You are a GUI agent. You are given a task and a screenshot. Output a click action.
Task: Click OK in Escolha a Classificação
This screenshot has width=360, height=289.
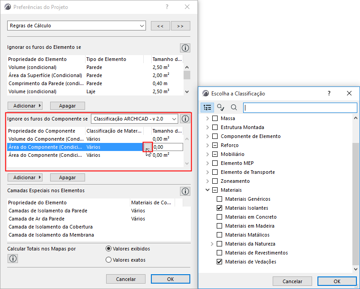337,281
